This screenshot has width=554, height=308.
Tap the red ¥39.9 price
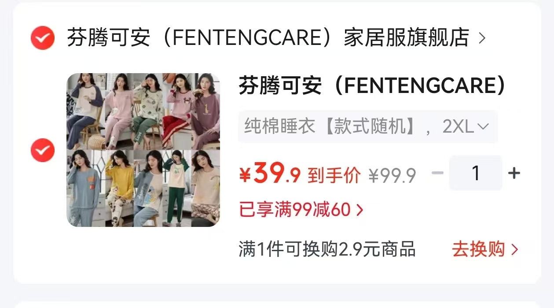pyautogui.click(x=270, y=174)
